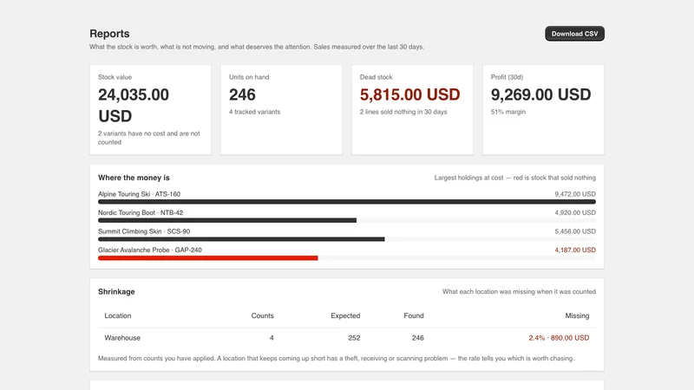Click the 'Largest holdings at cost' caption
The width and height of the screenshot is (694, 390).
pos(514,178)
